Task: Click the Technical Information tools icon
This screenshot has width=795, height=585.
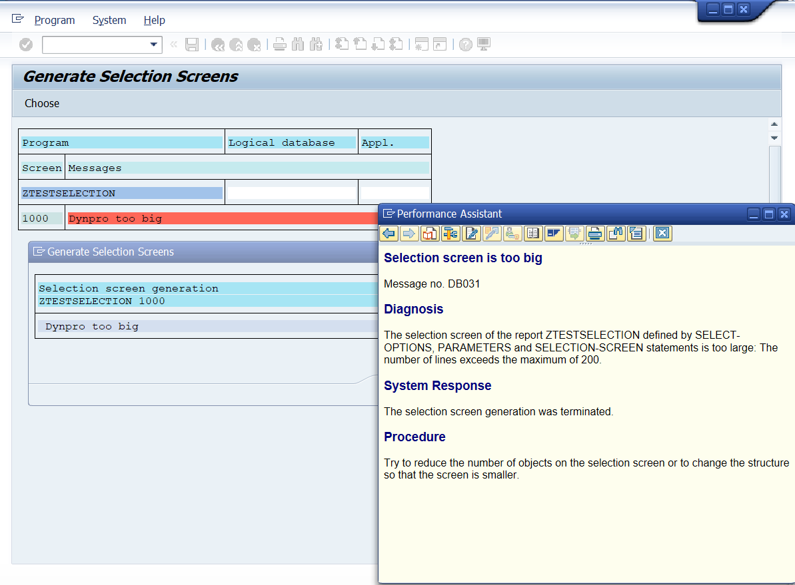Action: coord(450,234)
